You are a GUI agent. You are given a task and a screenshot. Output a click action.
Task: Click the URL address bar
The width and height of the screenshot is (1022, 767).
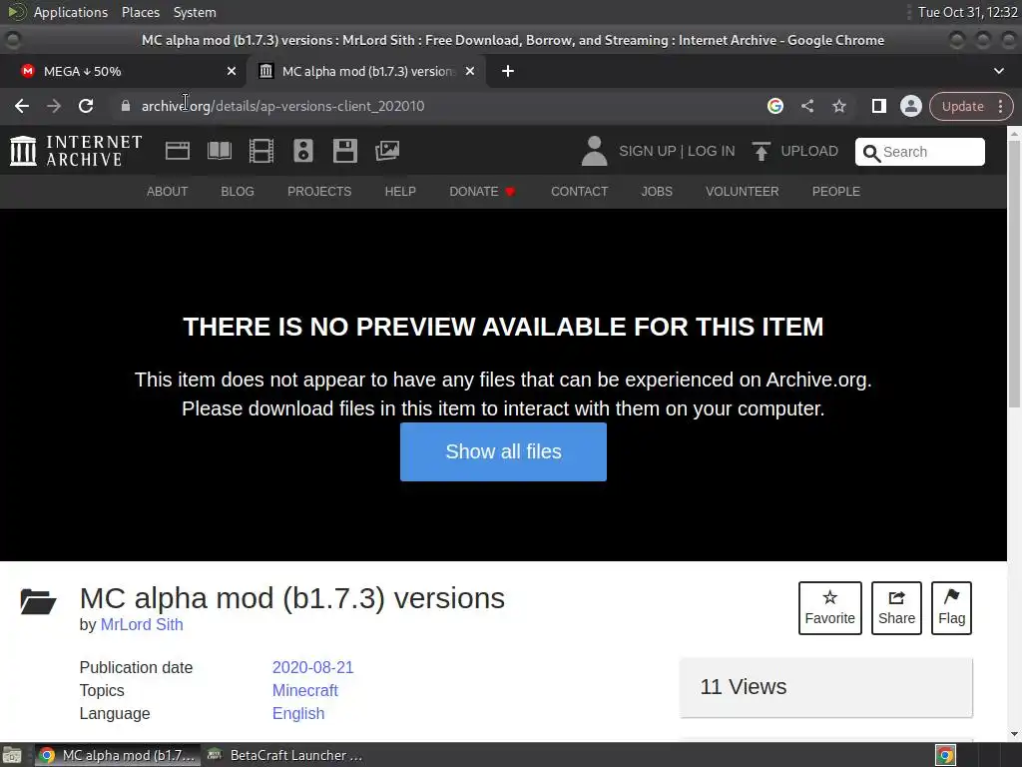443,106
